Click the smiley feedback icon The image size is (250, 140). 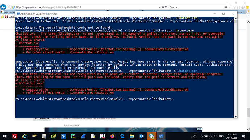point(247,7)
